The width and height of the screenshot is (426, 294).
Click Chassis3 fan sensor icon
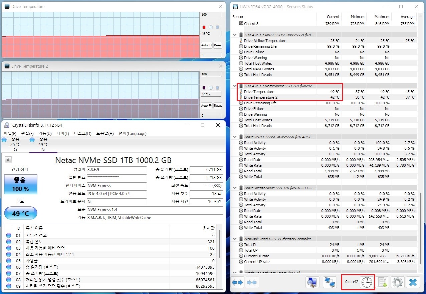tap(241, 24)
